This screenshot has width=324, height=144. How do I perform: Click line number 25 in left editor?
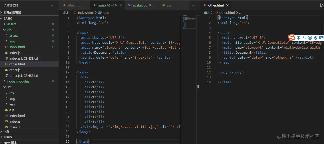pyautogui.click(x=67, y=137)
